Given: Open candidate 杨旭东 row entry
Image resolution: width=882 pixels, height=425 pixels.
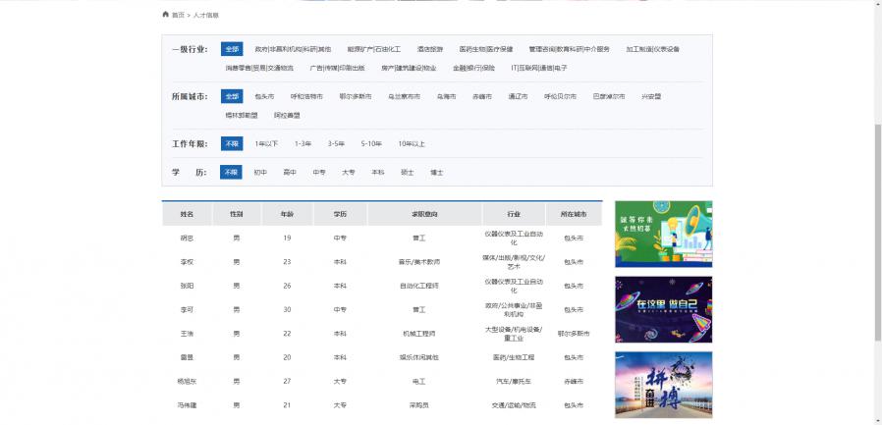Looking at the screenshot, I should [187, 381].
